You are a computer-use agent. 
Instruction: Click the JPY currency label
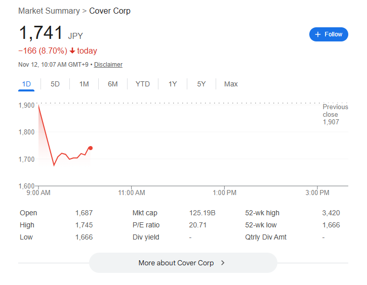[x=75, y=36]
